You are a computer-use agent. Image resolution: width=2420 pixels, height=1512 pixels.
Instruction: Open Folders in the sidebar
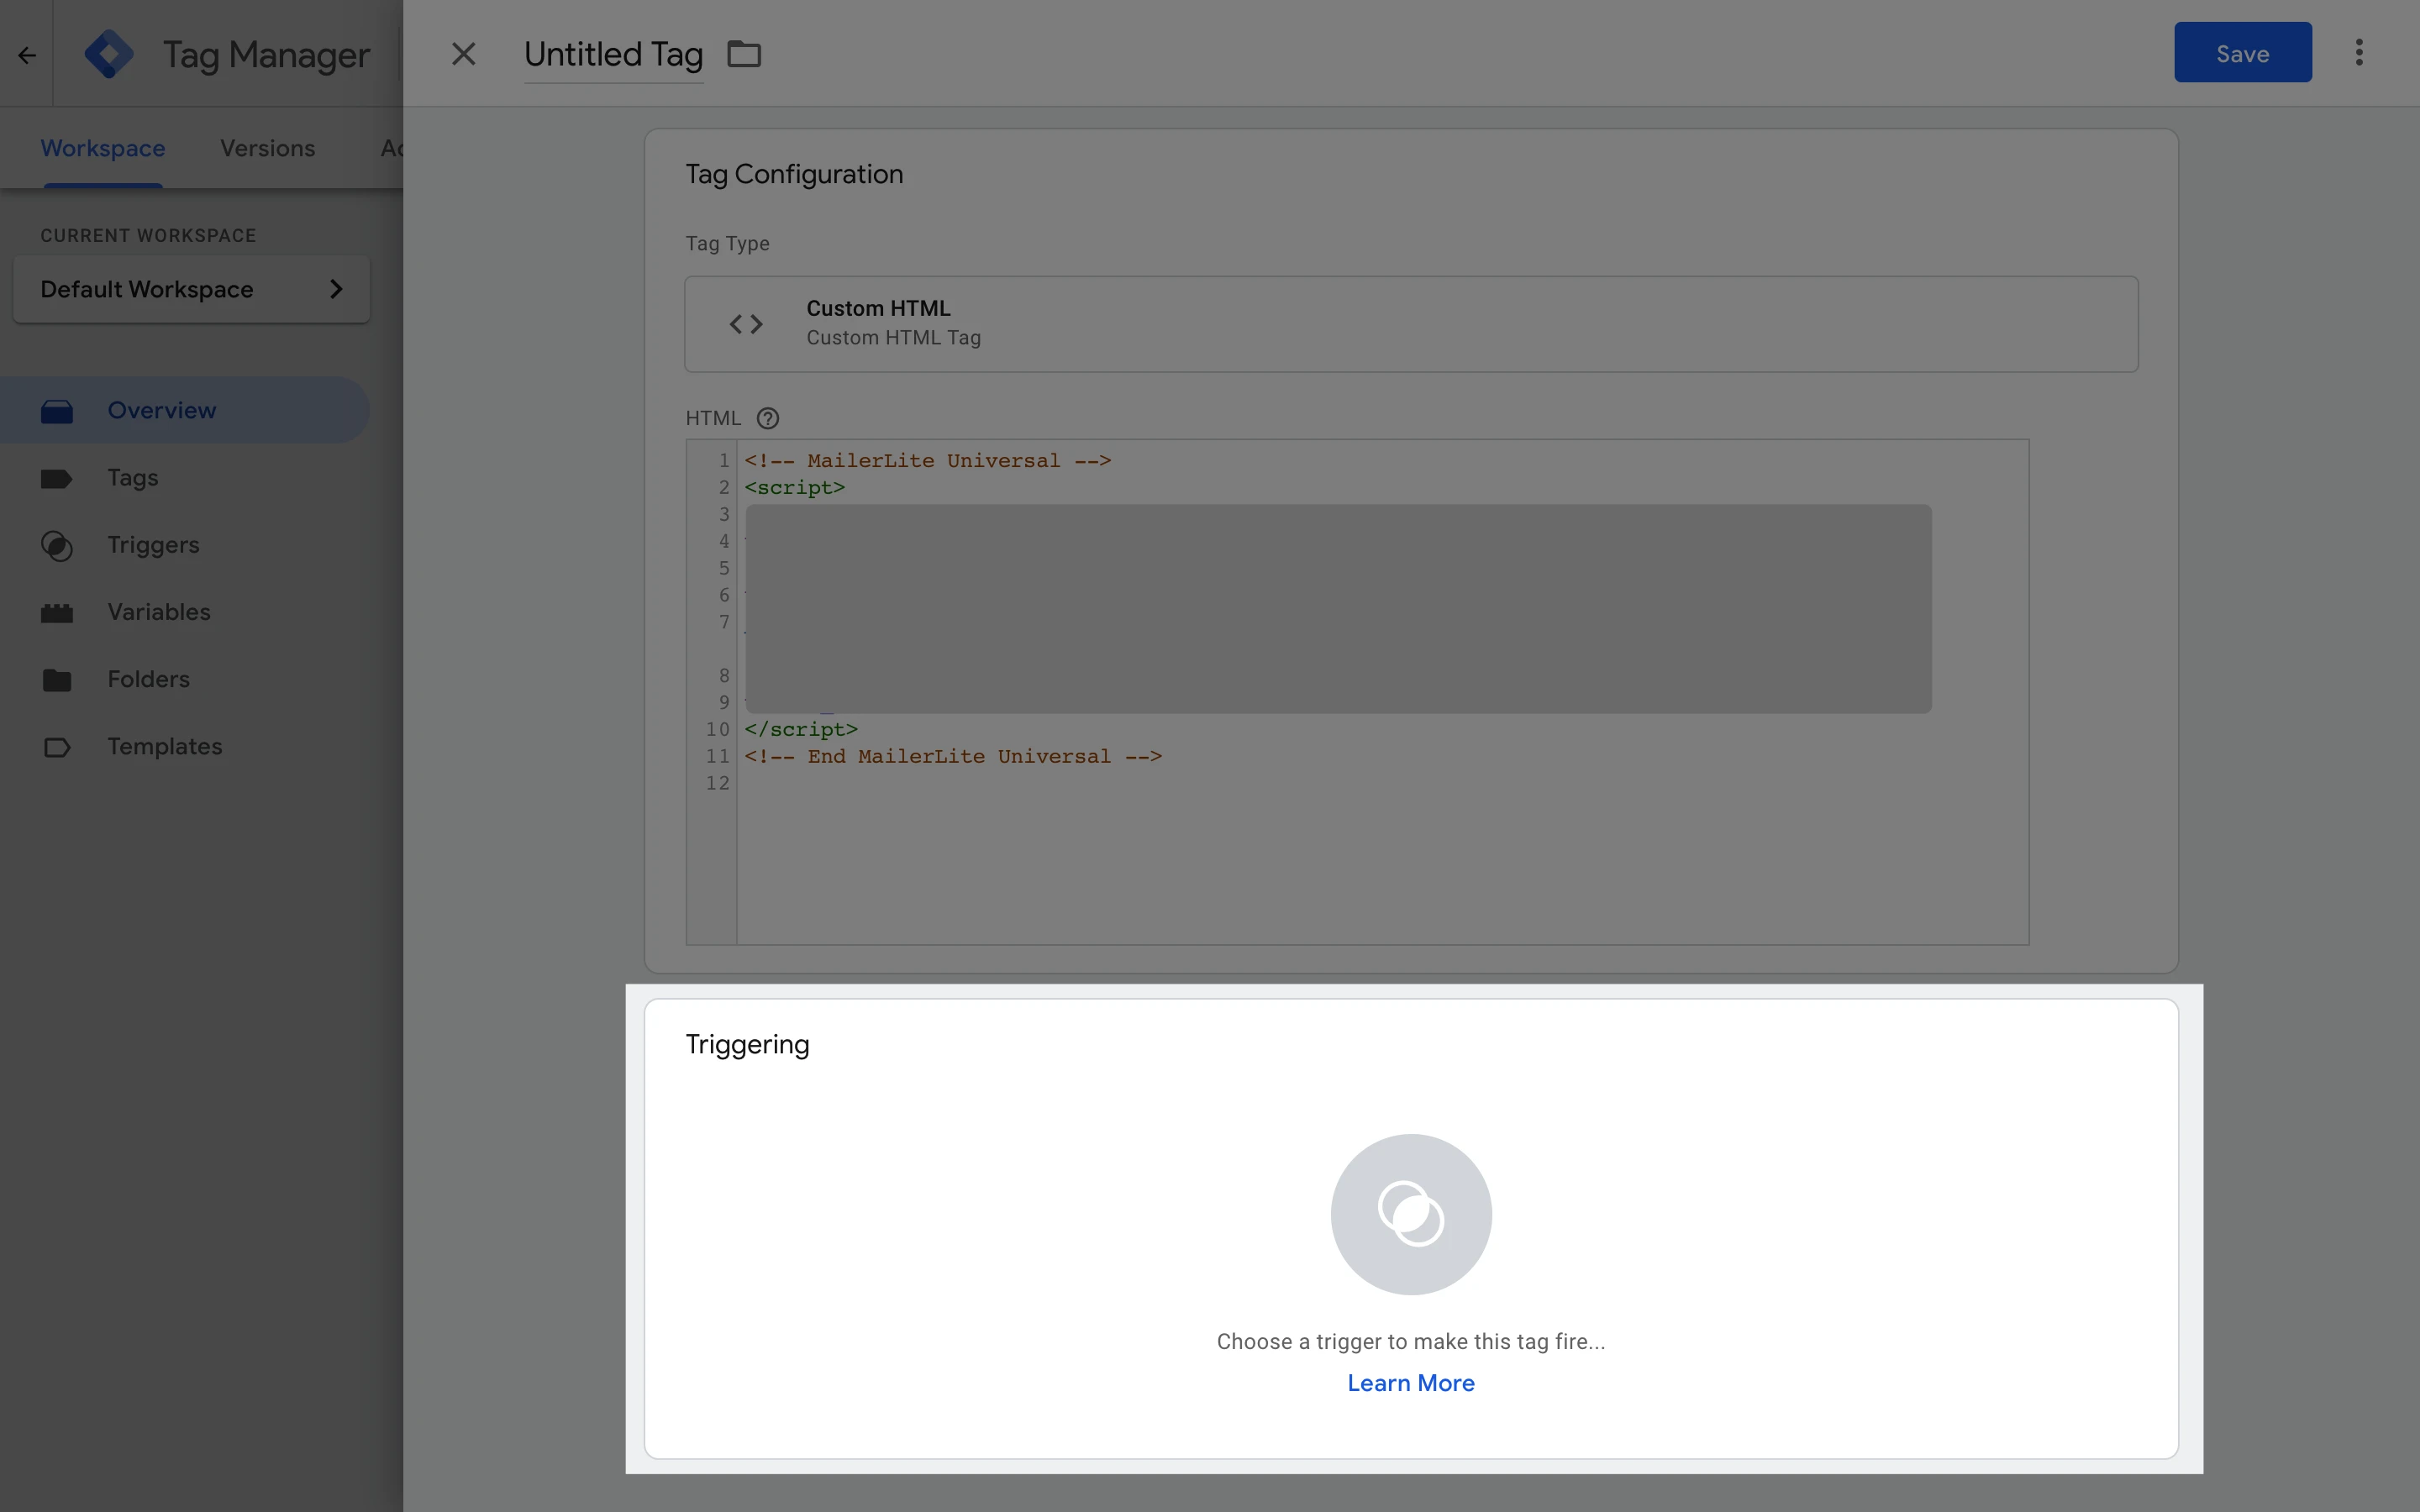[148, 680]
